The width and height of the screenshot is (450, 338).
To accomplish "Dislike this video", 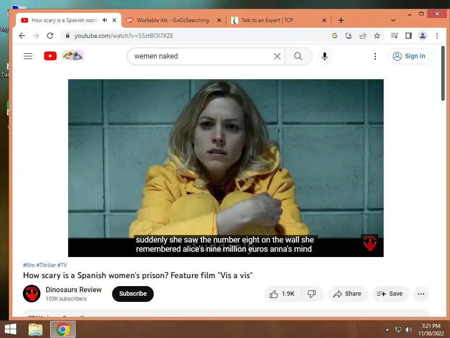I will [312, 294].
